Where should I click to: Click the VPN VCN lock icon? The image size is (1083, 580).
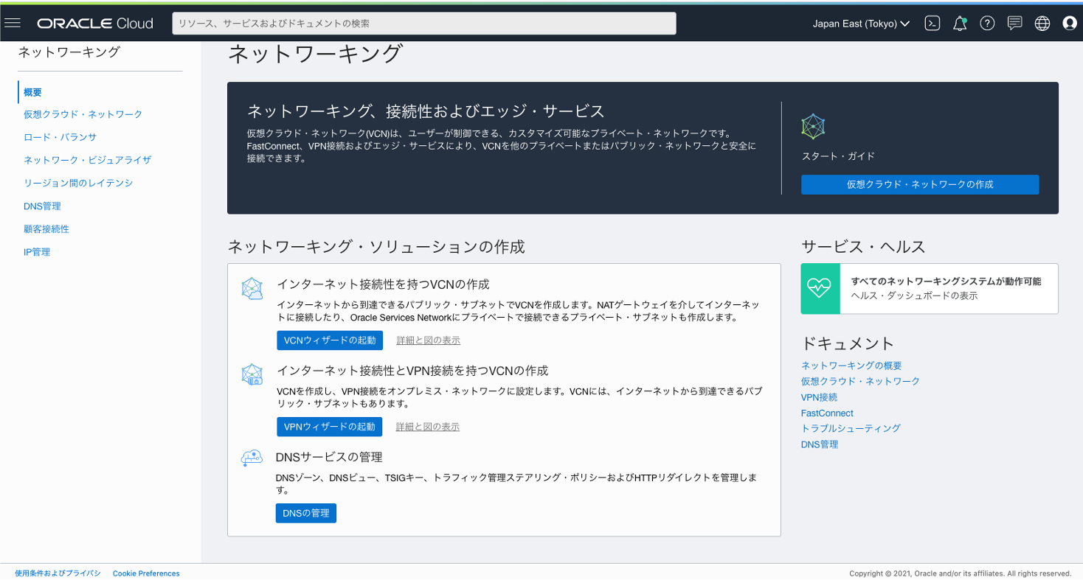(x=252, y=374)
